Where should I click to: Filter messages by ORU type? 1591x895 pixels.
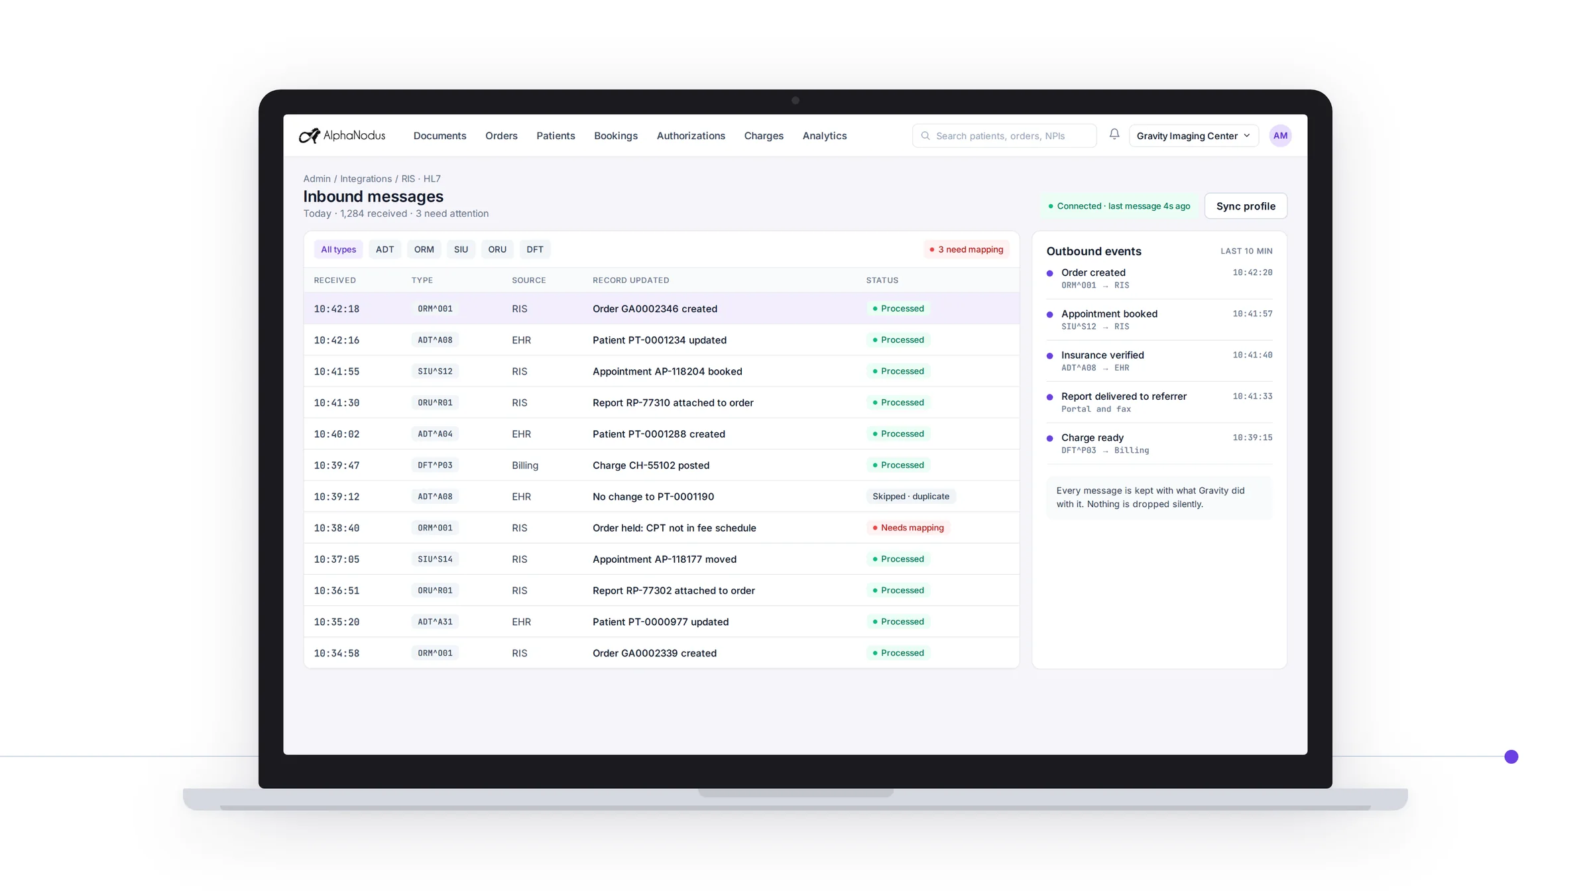click(497, 249)
